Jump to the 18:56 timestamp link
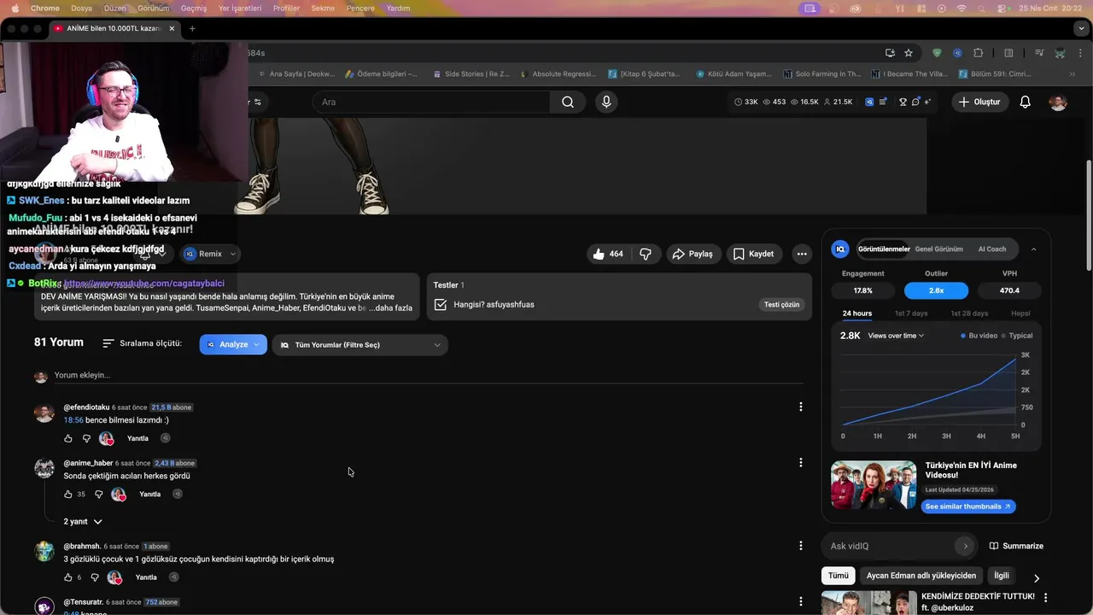The width and height of the screenshot is (1093, 615). [x=73, y=420]
